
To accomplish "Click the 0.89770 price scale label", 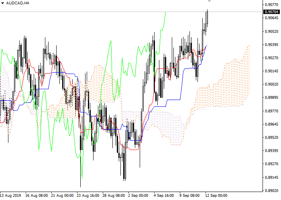I will (271, 111).
